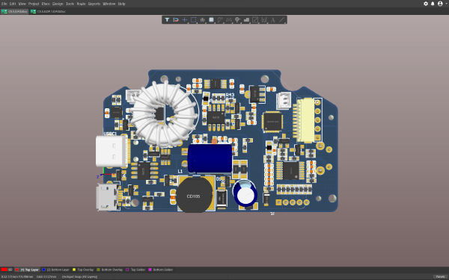
Task: Select the Place String 'A' tool
Action: 273,19
